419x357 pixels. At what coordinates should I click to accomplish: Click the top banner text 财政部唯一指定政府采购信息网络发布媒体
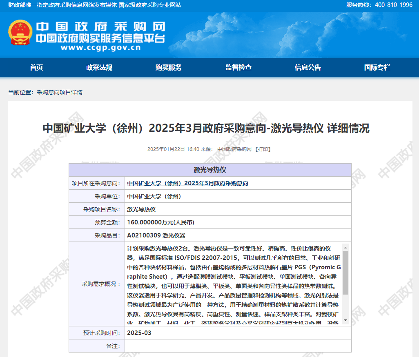pos(62,5)
